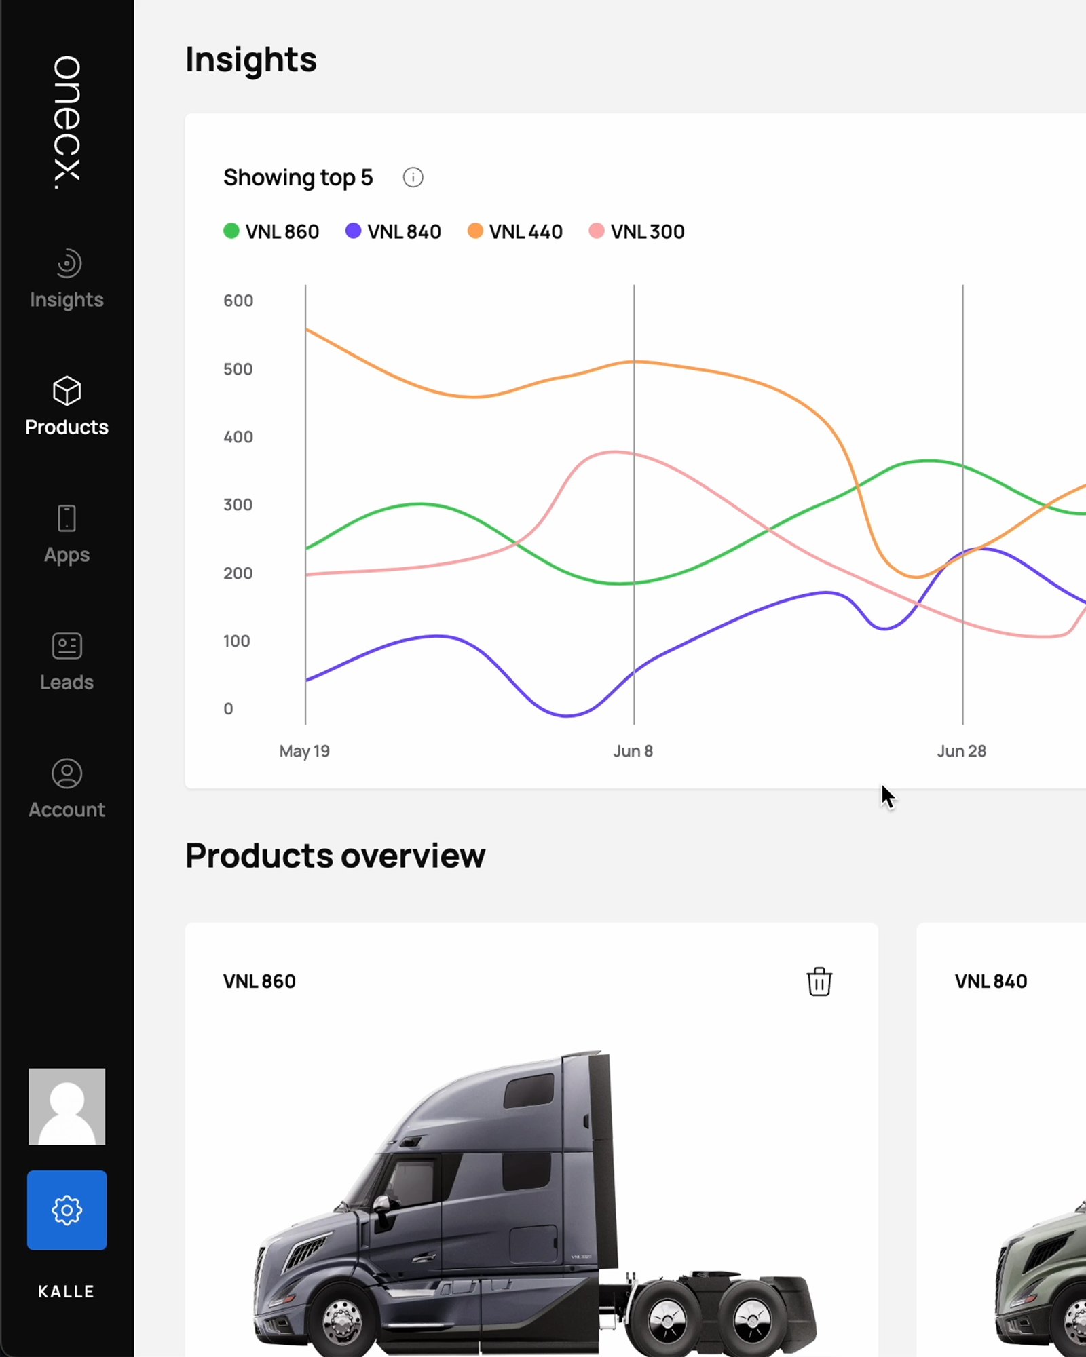Click the 200 y-axis value
Screen dimensions: 1086x1357
pos(238,573)
